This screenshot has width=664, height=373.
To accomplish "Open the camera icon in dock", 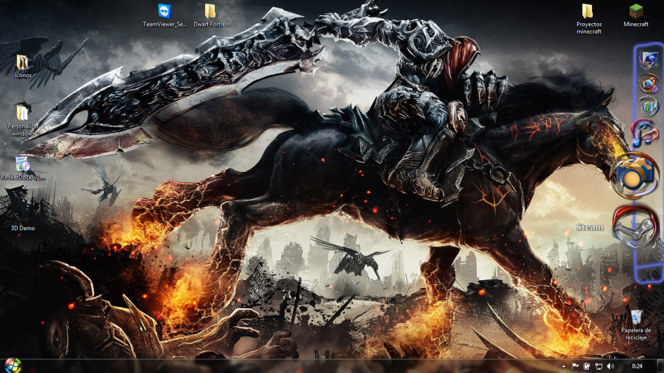I will [633, 176].
